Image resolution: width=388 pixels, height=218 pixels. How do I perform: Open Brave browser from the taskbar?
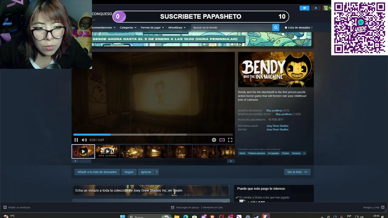tap(212, 217)
